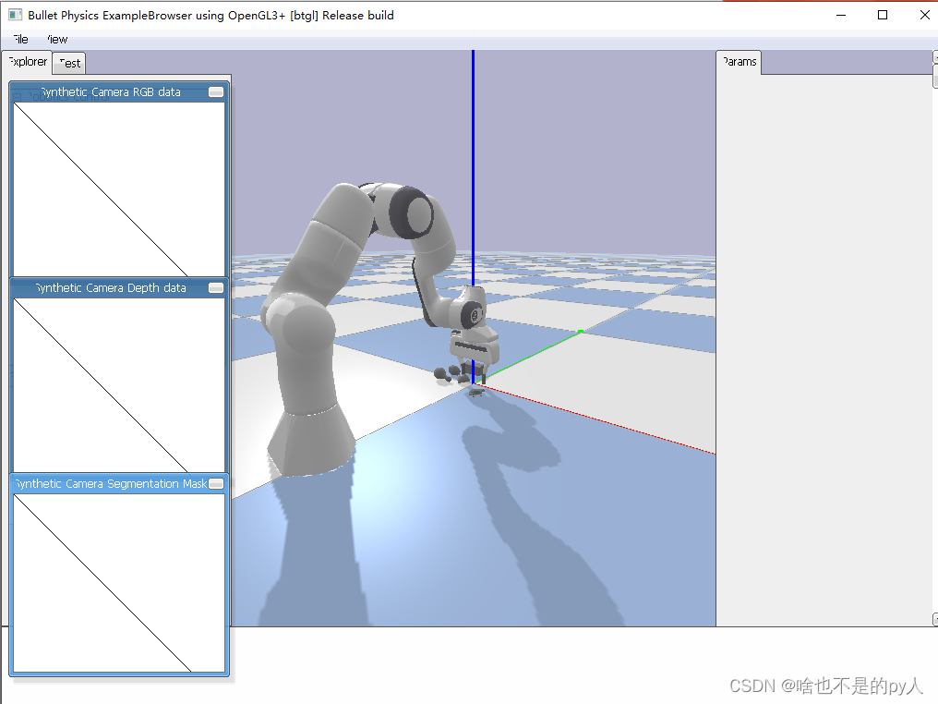Select the Explorer tab
Viewport: 938px width, 704px height.
pyautogui.click(x=27, y=62)
